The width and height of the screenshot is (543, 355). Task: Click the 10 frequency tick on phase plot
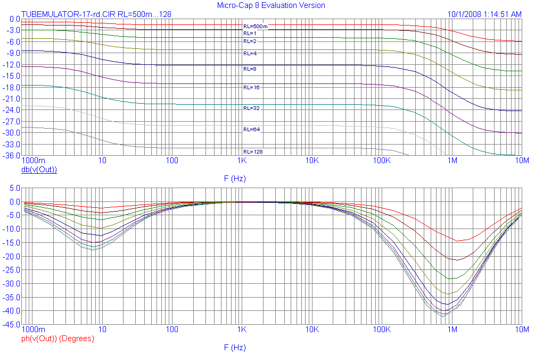(x=102, y=329)
